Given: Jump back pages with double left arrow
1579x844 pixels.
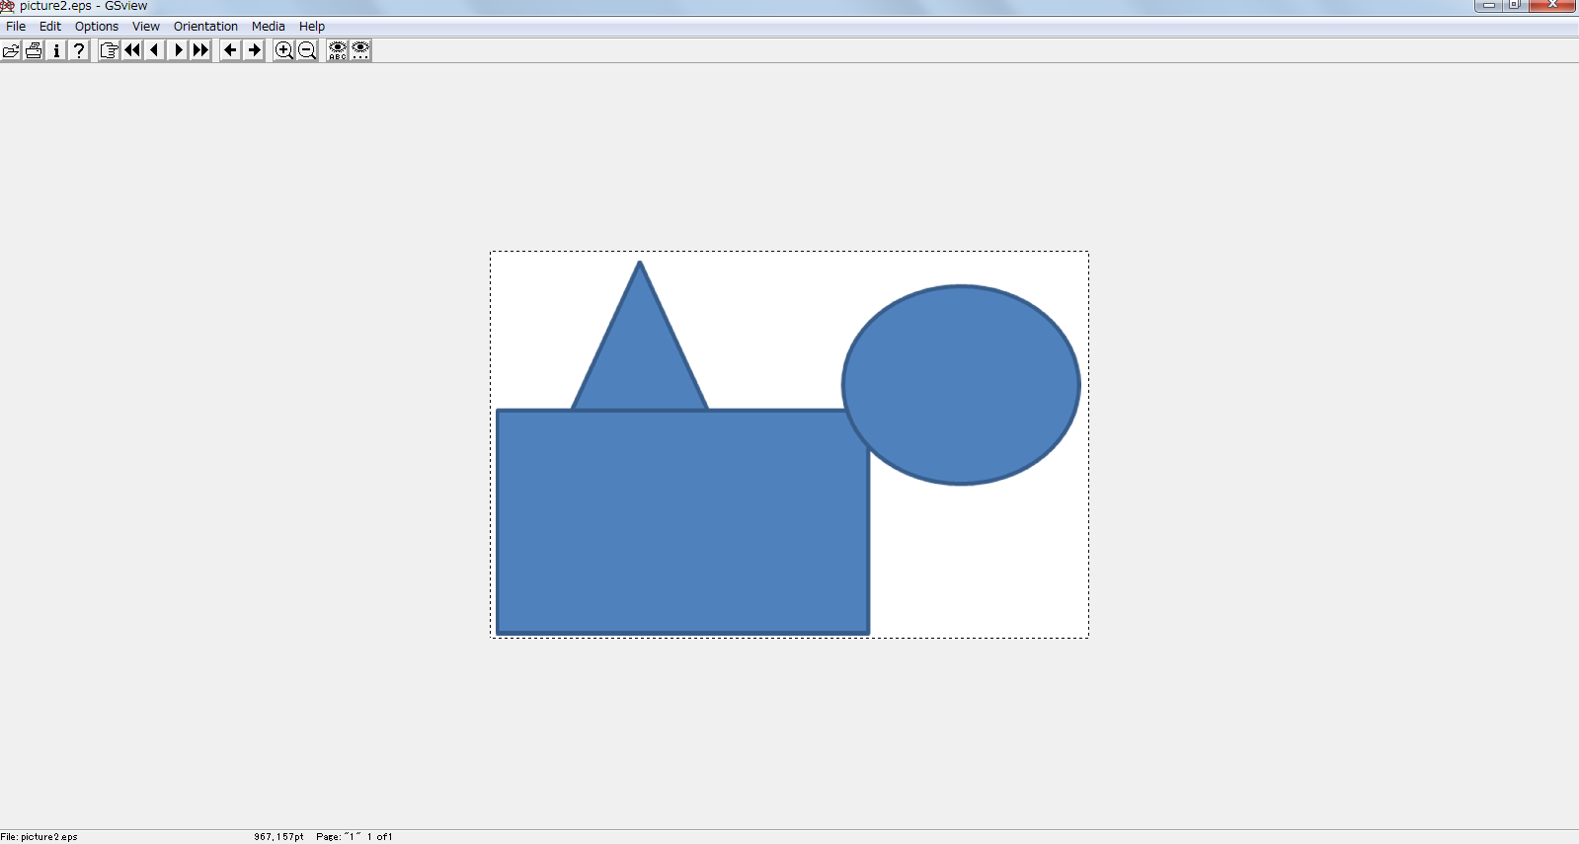Looking at the screenshot, I should coord(131,50).
